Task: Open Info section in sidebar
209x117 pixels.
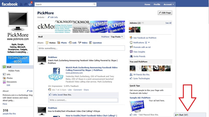Action: pyautogui.click(x=8, y=74)
